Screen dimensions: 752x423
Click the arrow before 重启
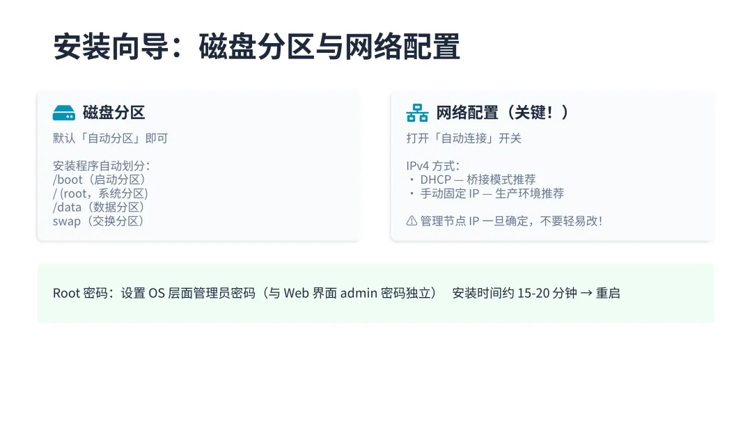586,293
